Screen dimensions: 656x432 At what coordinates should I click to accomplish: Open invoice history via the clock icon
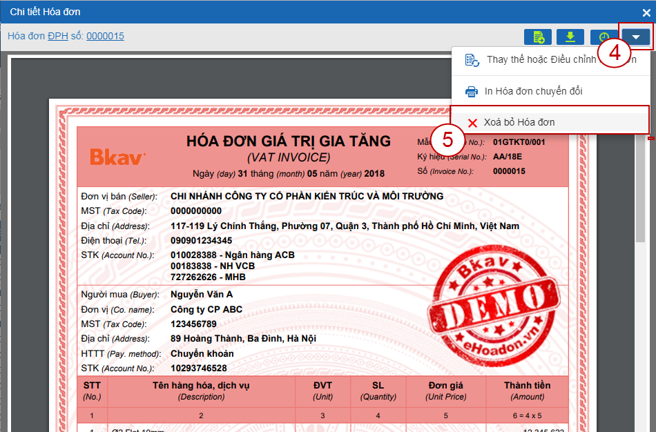(x=604, y=37)
